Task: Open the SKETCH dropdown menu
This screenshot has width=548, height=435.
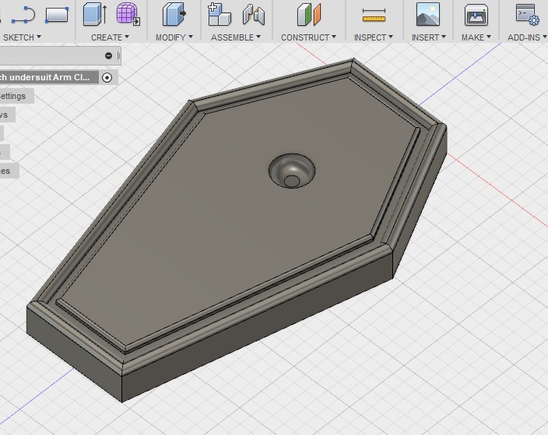Action: click(x=21, y=37)
